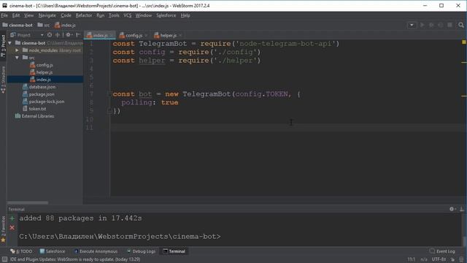Close the helper.js editor tab
This screenshot has width=467, height=263.
click(180, 36)
